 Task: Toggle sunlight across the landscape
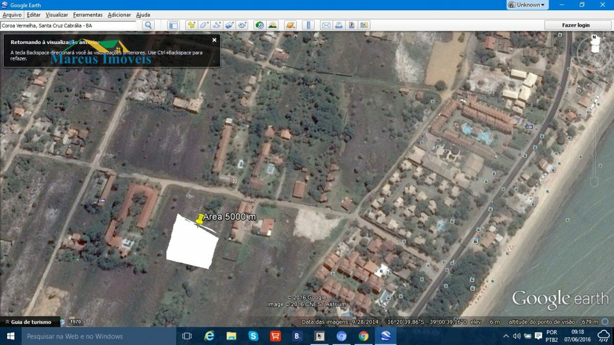[273, 25]
